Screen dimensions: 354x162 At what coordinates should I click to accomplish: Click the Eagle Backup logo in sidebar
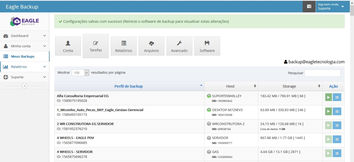[x=25, y=22]
